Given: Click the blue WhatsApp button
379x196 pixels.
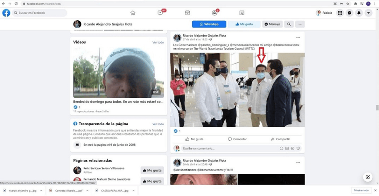Looking at the screenshot, I should 209,24.
